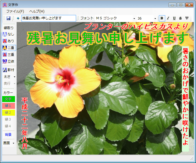Toggle strikethrough formatting button
Image resolution: width=196 pixels, height=163 pixels.
pyautogui.click(x=180, y=18)
